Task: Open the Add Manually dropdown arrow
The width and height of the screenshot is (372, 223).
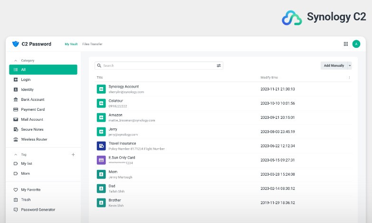Action: point(350,65)
